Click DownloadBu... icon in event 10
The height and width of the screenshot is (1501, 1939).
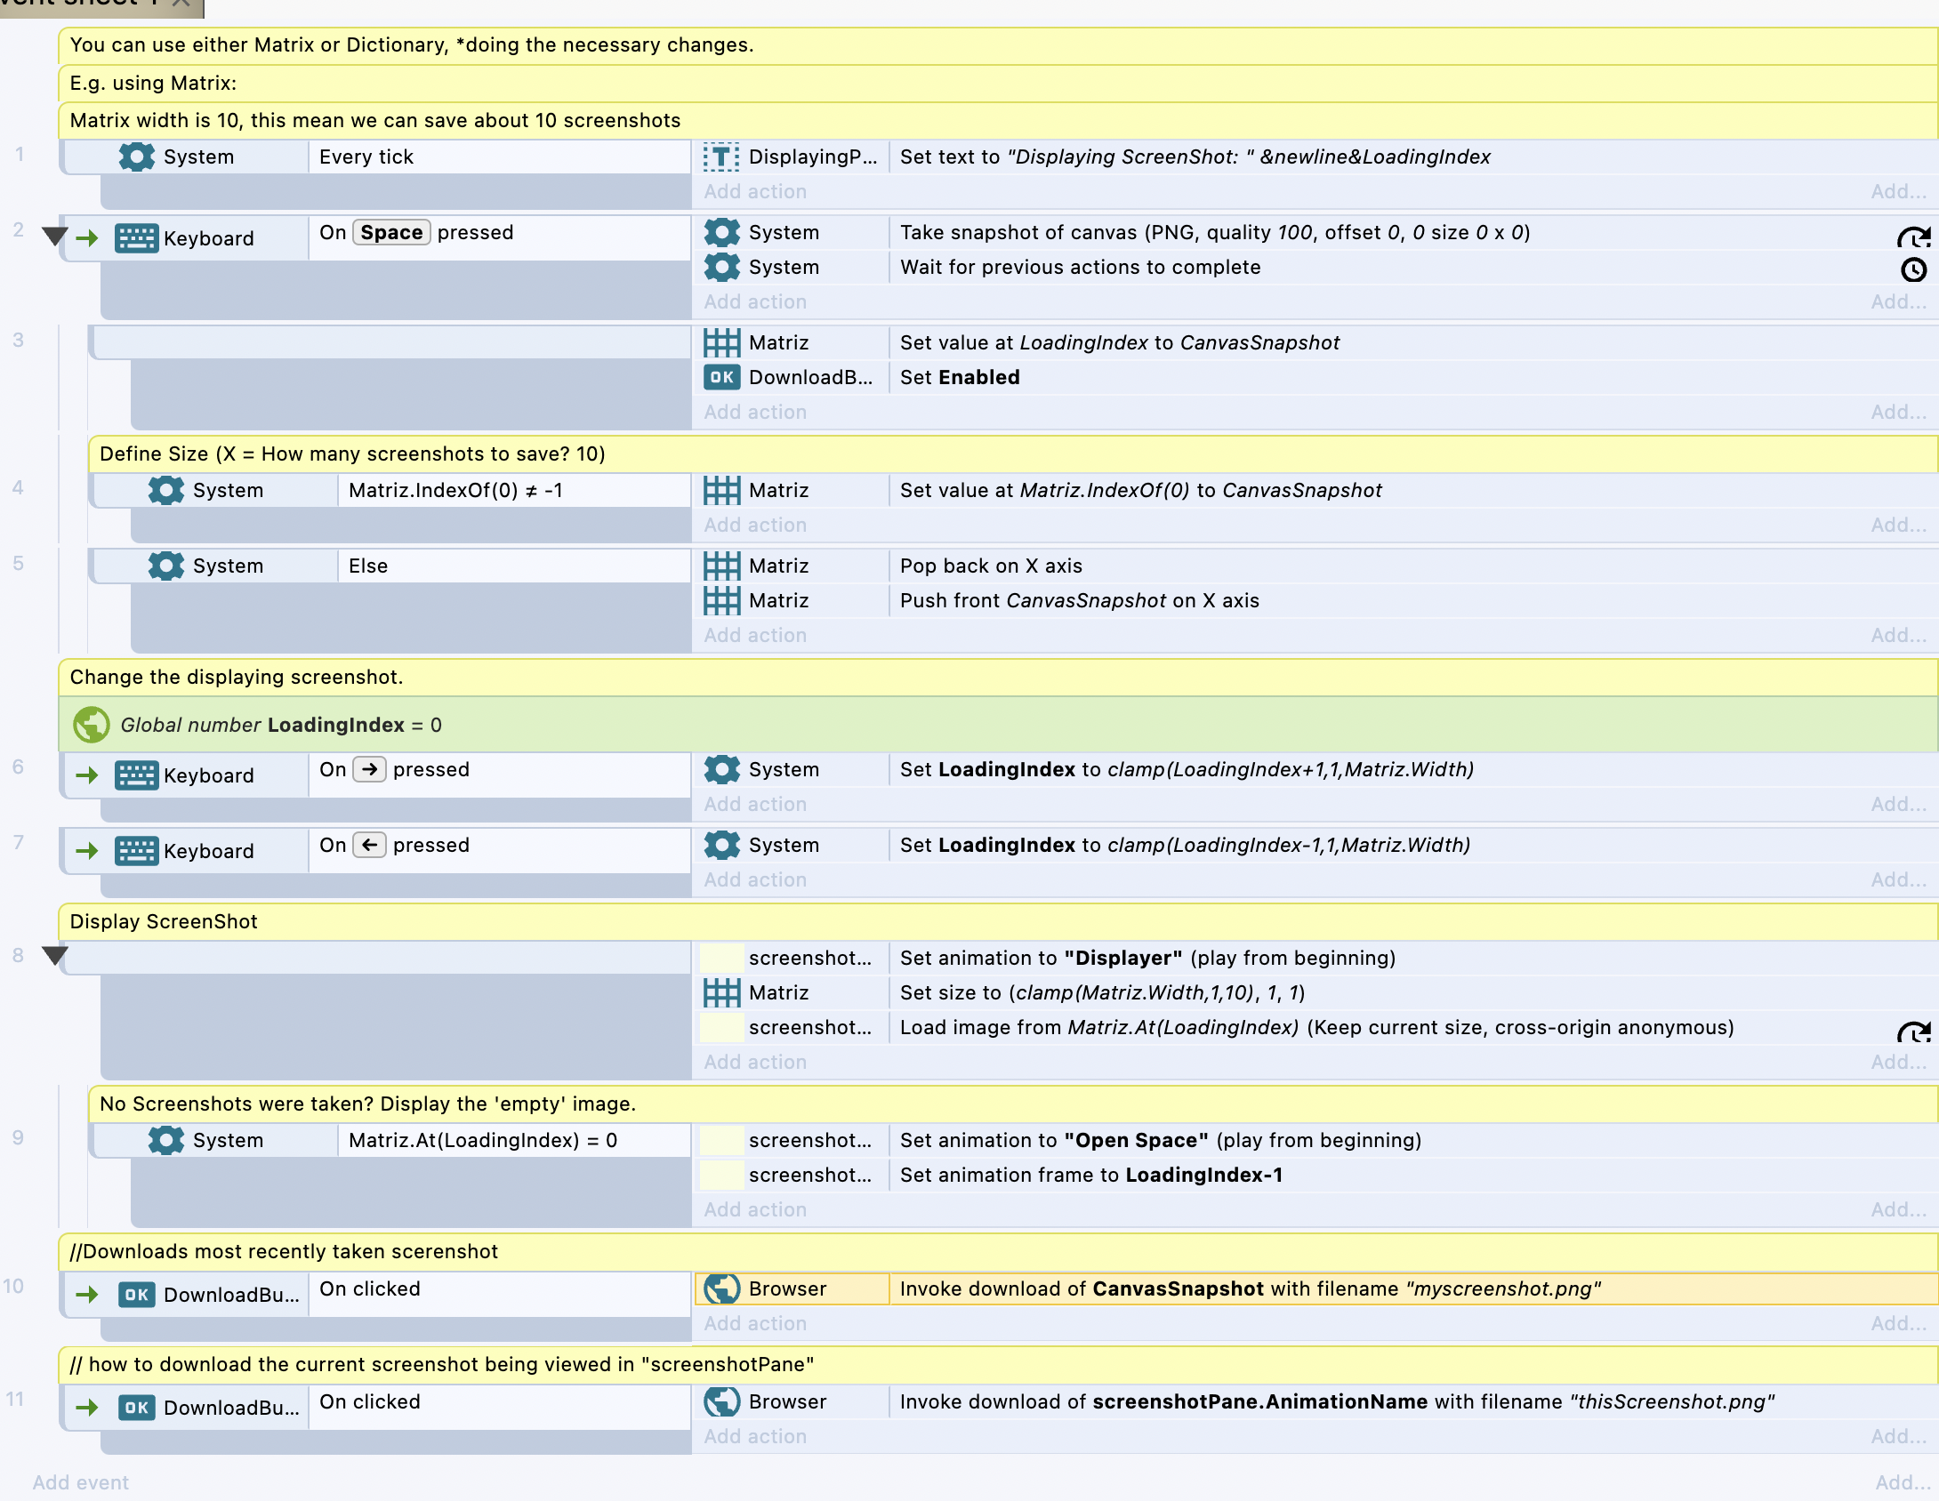(137, 1295)
